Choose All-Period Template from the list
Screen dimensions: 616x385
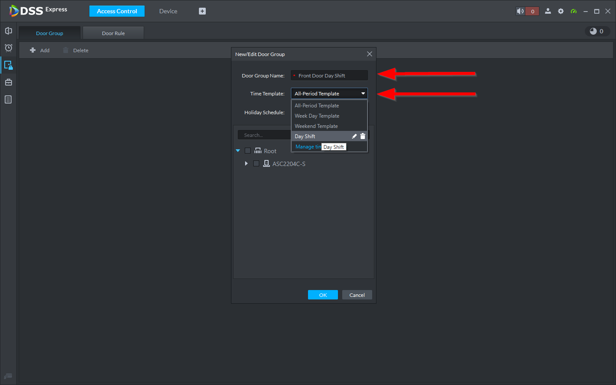click(x=329, y=106)
